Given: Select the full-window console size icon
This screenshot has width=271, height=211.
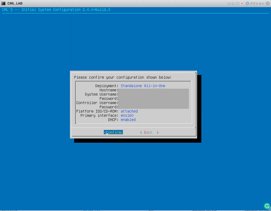Looking at the screenshot, I should [x=237, y=4].
